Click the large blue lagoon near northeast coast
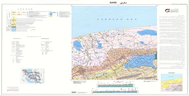 [x=147, y=32]
